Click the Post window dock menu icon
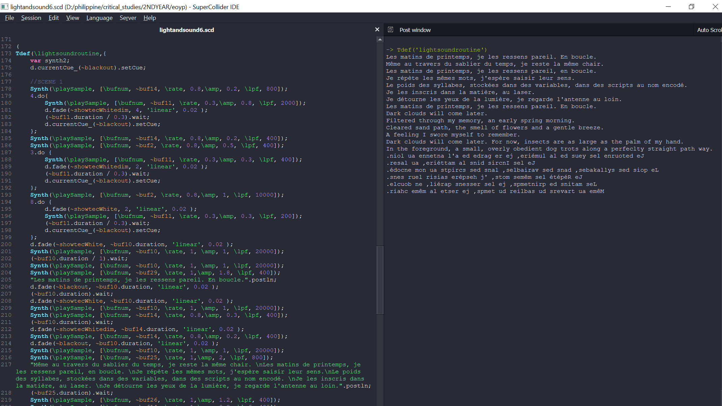Screen dimensions: 722x406 coord(390,30)
